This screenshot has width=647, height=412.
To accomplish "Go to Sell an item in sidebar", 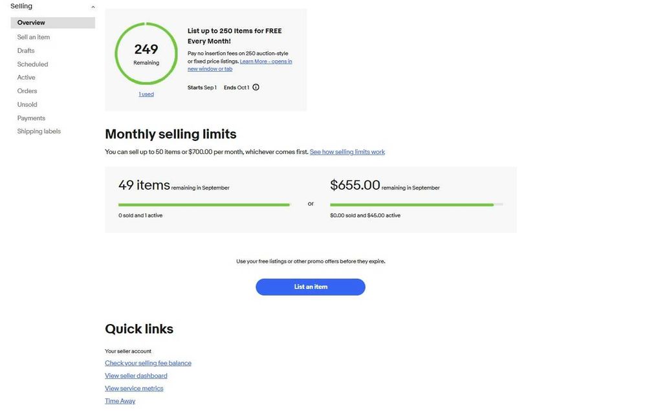I will pyautogui.click(x=34, y=37).
